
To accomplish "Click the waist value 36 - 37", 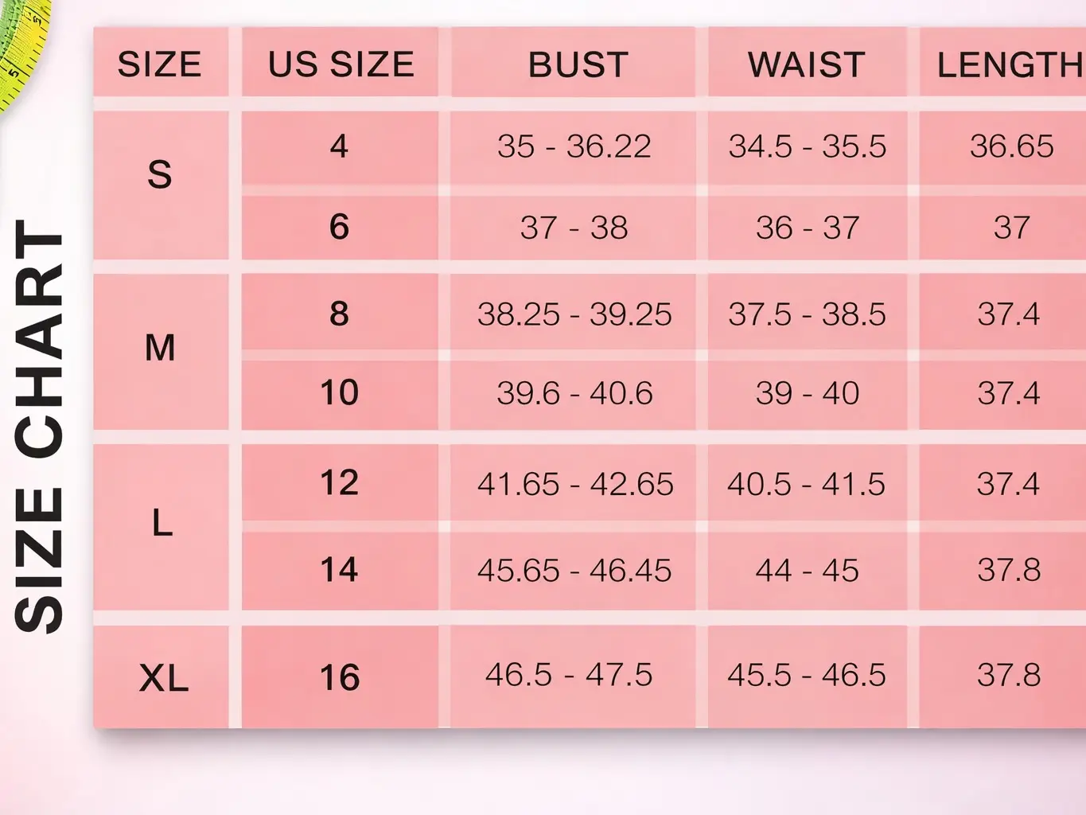I will [x=807, y=228].
